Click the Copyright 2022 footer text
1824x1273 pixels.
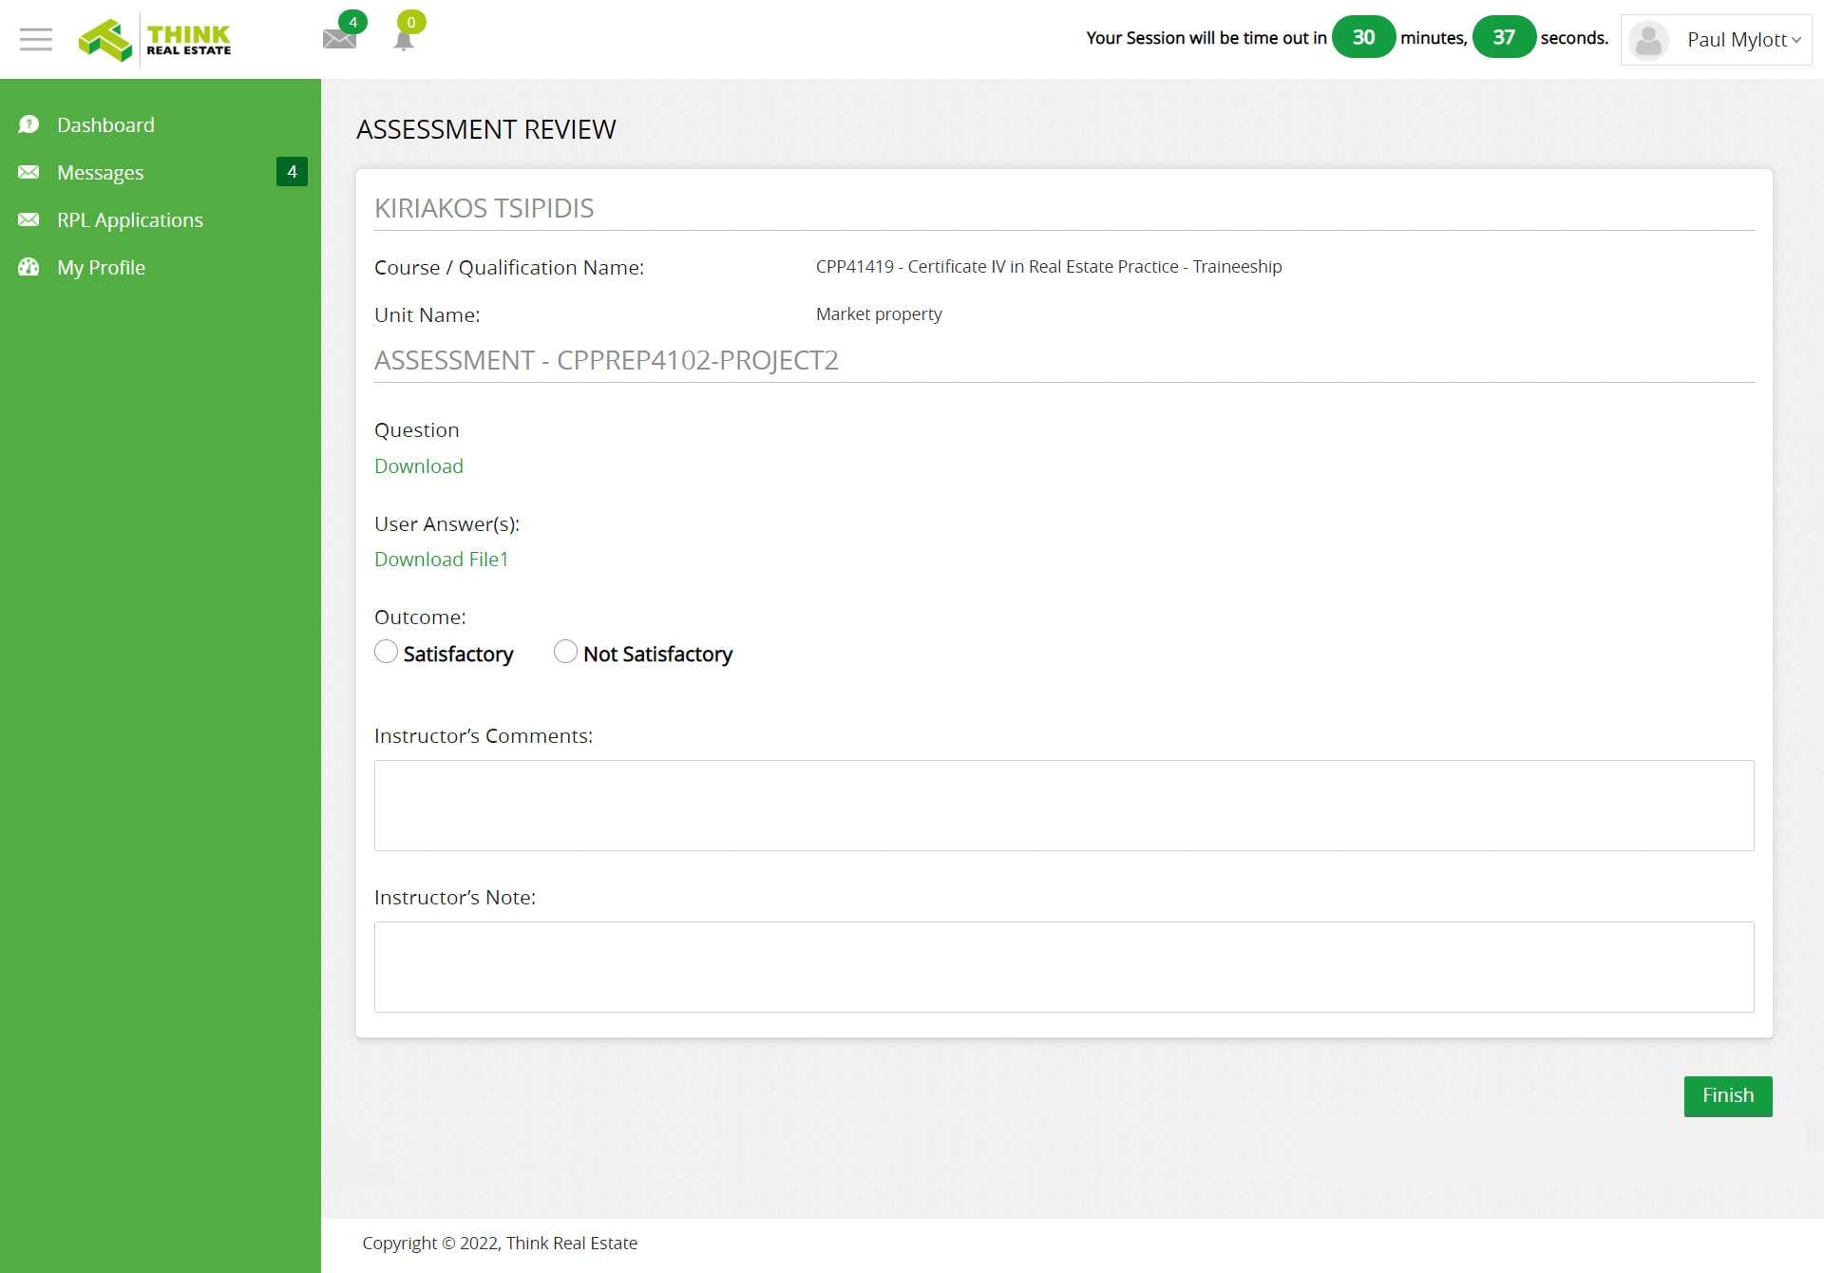tap(500, 1243)
